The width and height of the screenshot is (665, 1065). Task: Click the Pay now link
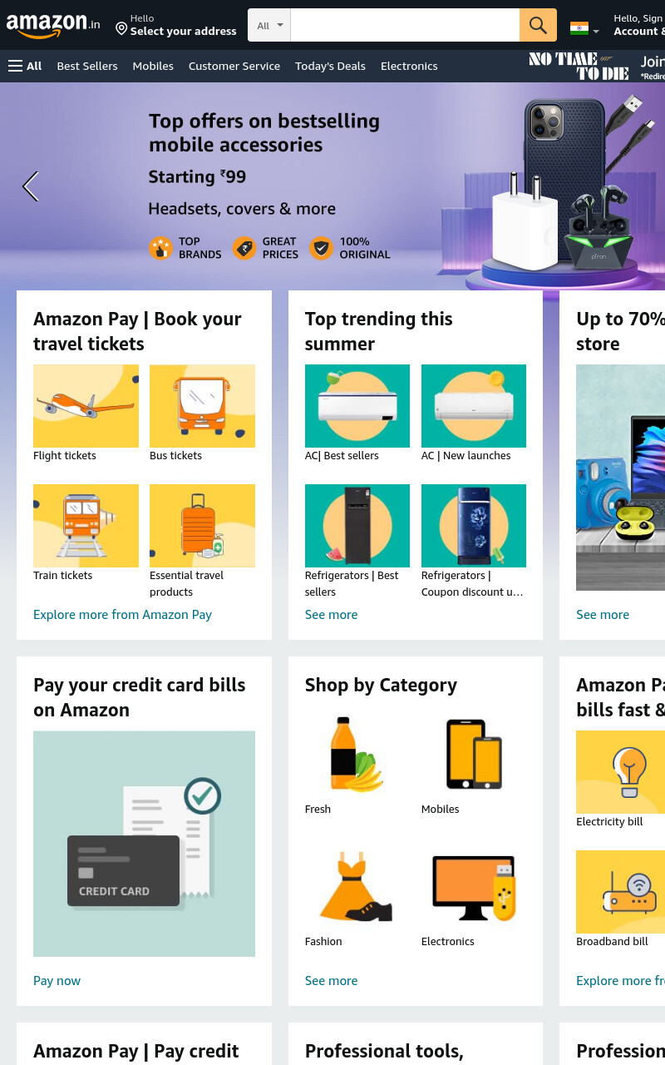tap(57, 981)
